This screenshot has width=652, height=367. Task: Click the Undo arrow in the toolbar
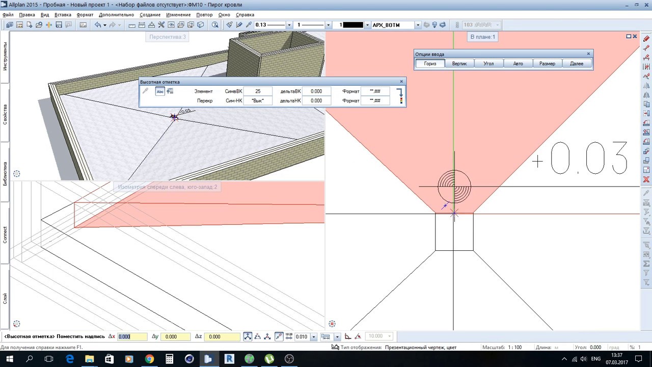[97, 25]
